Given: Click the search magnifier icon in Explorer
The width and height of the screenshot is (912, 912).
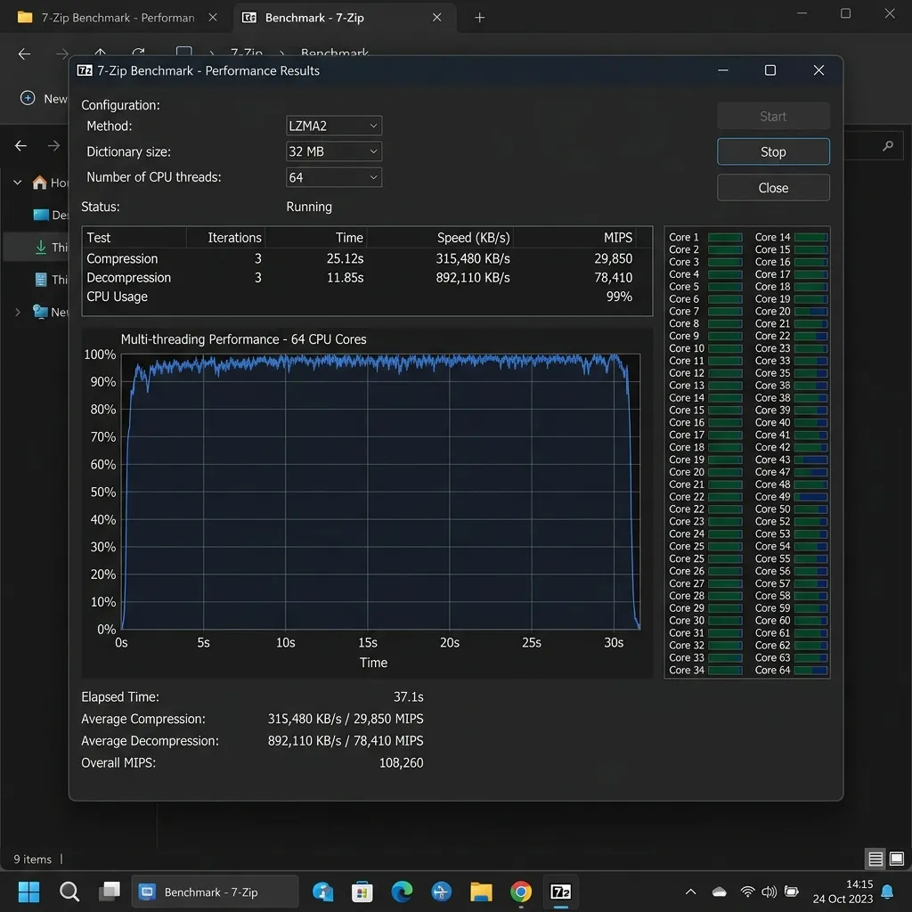Looking at the screenshot, I should point(887,145).
